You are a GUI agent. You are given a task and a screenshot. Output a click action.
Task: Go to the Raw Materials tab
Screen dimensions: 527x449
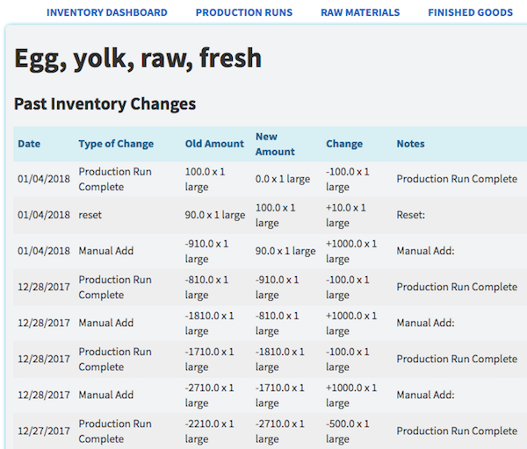(x=360, y=13)
